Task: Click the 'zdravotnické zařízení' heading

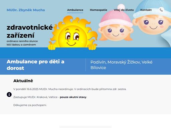Action: [30, 31]
